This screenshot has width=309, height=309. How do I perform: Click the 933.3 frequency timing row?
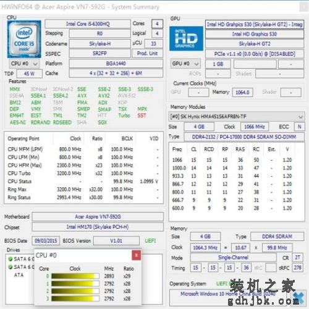coord(232,176)
